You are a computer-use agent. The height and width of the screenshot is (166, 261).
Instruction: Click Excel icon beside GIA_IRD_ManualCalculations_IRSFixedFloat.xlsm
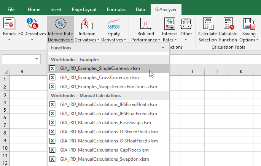coord(53,104)
